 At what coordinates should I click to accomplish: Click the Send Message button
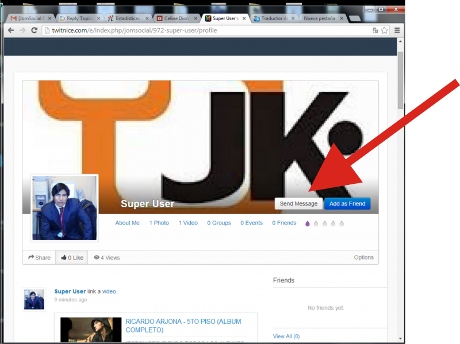point(298,204)
